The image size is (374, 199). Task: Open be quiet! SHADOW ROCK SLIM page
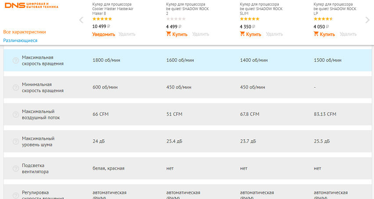point(261,9)
